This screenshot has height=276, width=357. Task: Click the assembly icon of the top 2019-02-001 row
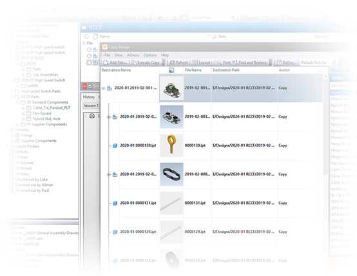tap(110, 88)
